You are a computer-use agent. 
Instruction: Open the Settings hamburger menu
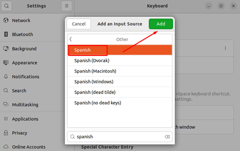pos(67,6)
